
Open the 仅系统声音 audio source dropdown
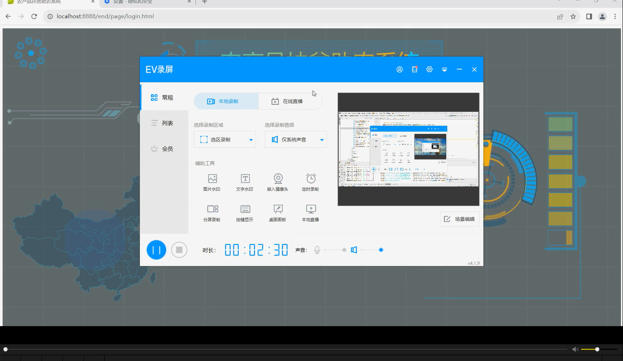click(x=296, y=139)
